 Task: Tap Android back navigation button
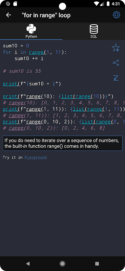tap(28, 264)
